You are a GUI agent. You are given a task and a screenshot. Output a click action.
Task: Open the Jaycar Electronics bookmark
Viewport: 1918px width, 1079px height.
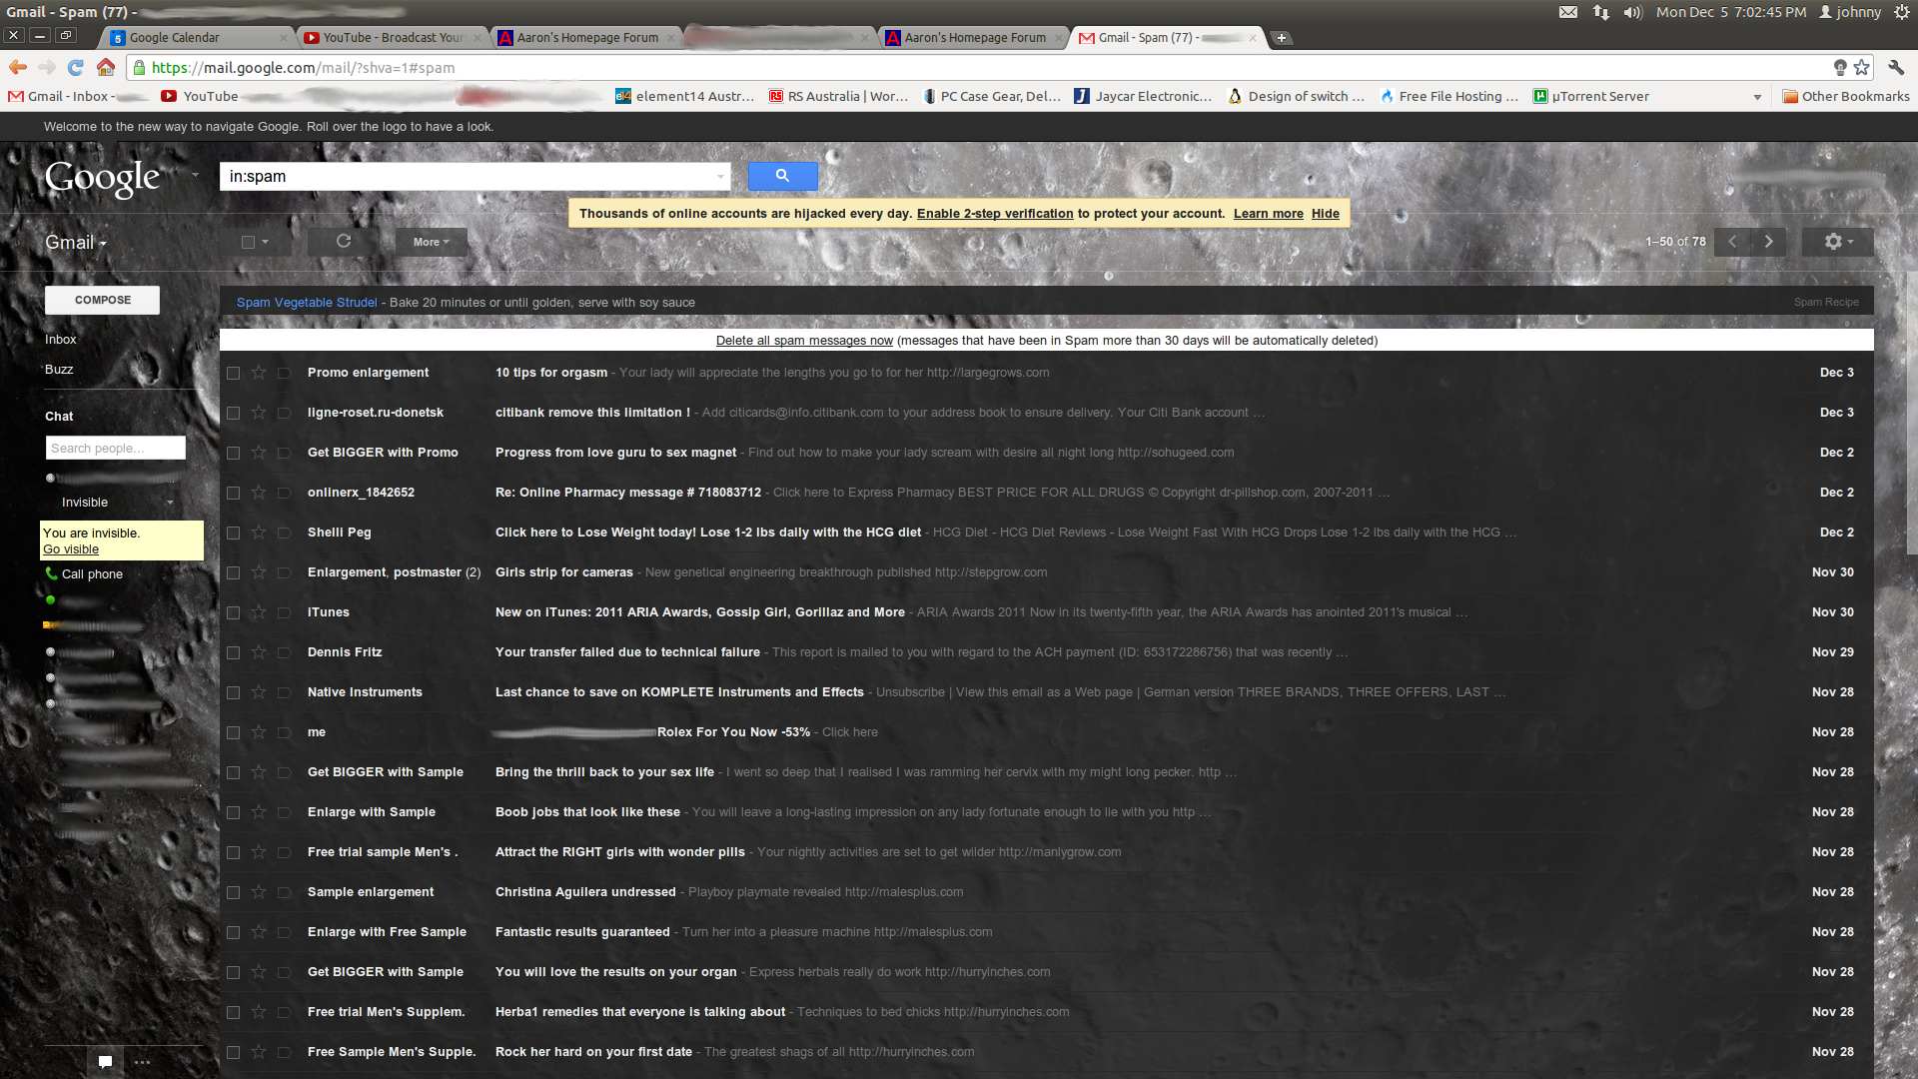pyautogui.click(x=1143, y=96)
